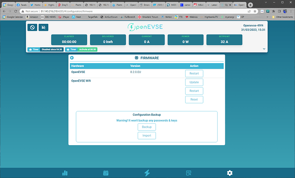Switch to the Twitter Home tab
The image size is (295, 178).
(35, 5)
